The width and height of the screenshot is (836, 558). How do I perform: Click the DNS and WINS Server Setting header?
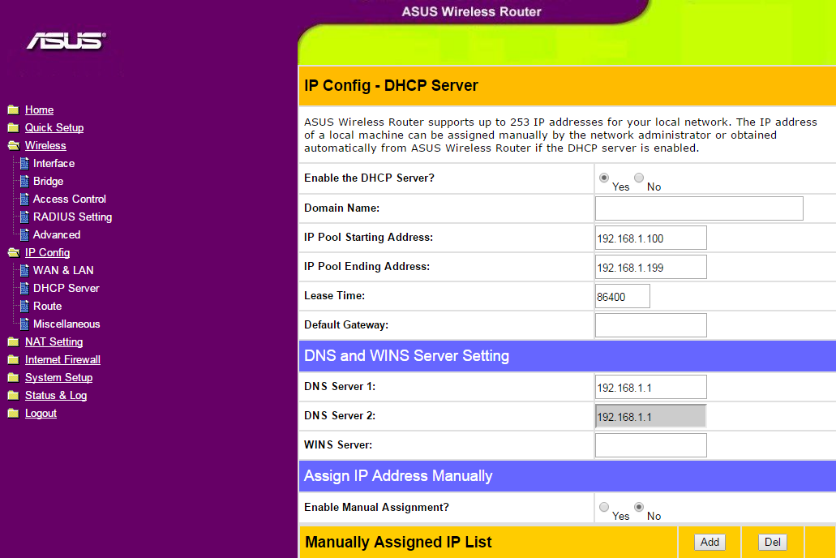406,356
